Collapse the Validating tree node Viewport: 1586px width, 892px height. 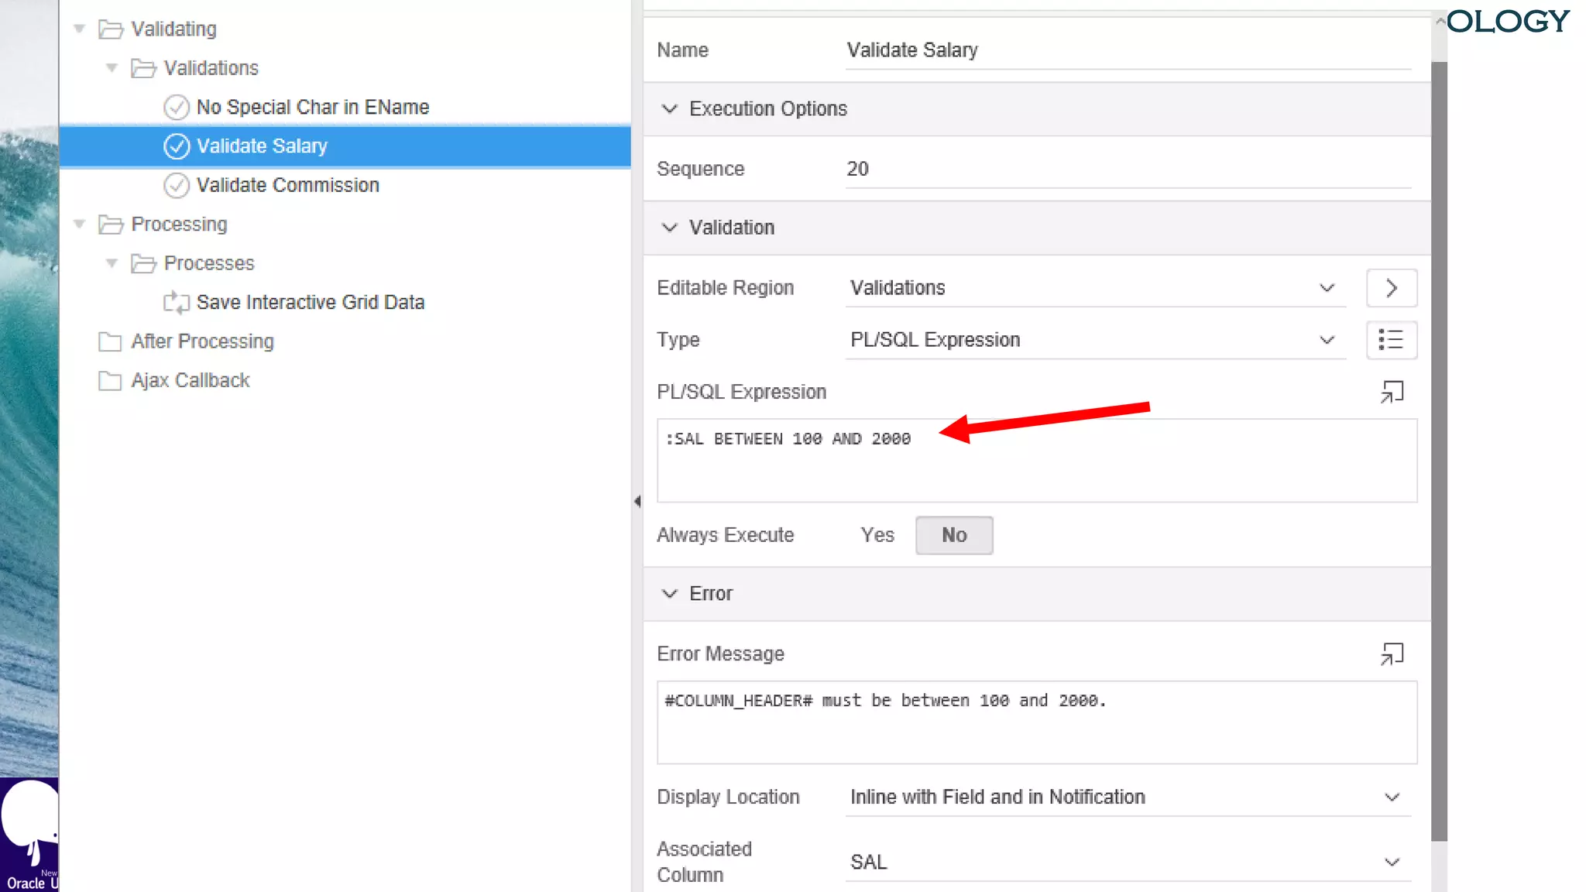[79, 29]
